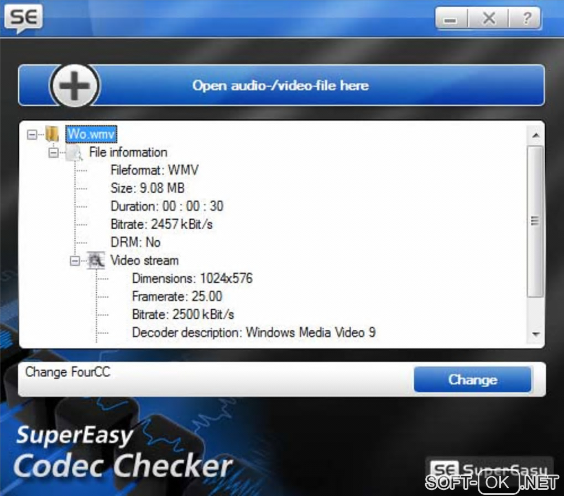Screen dimensions: 564x496
Task: Select 'DRM: No' row
Action: coord(135,242)
